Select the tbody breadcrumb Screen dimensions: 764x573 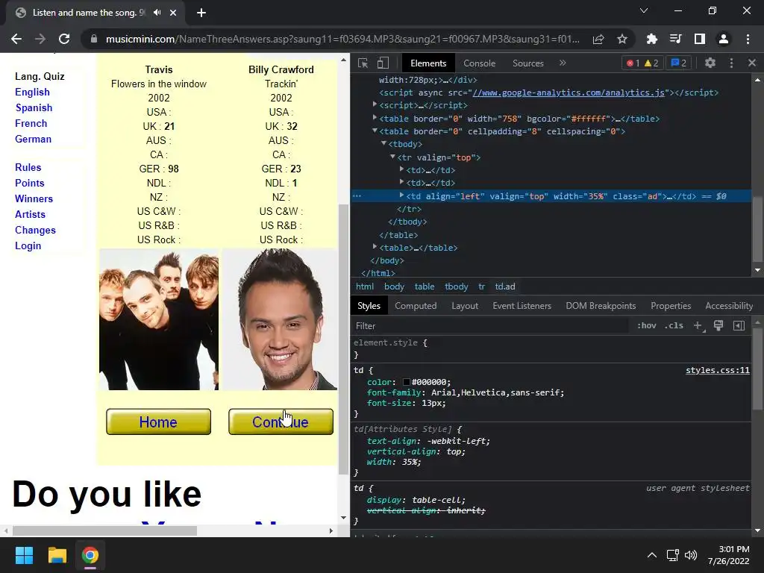pyautogui.click(x=456, y=286)
